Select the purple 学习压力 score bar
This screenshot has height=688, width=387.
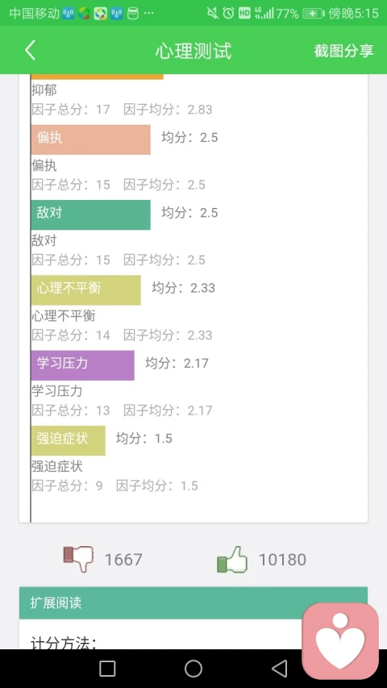coord(83,365)
